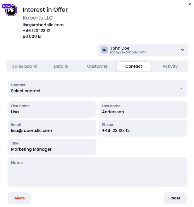
Task: Edit the Title field
Action: click(x=52, y=149)
